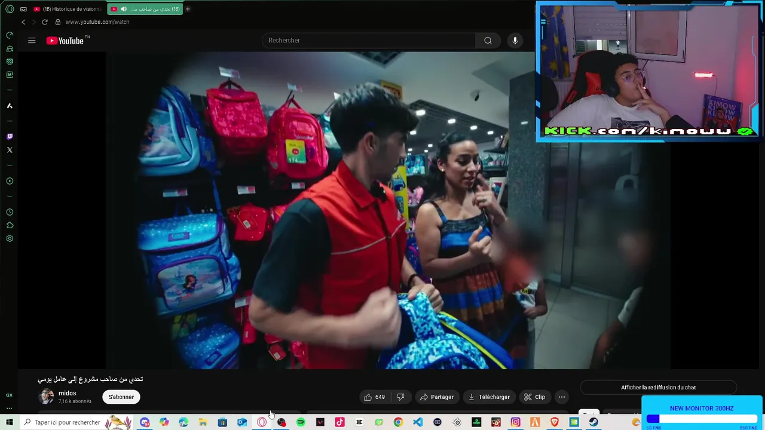Click the Partager share button
The width and height of the screenshot is (765, 430).
click(437, 397)
